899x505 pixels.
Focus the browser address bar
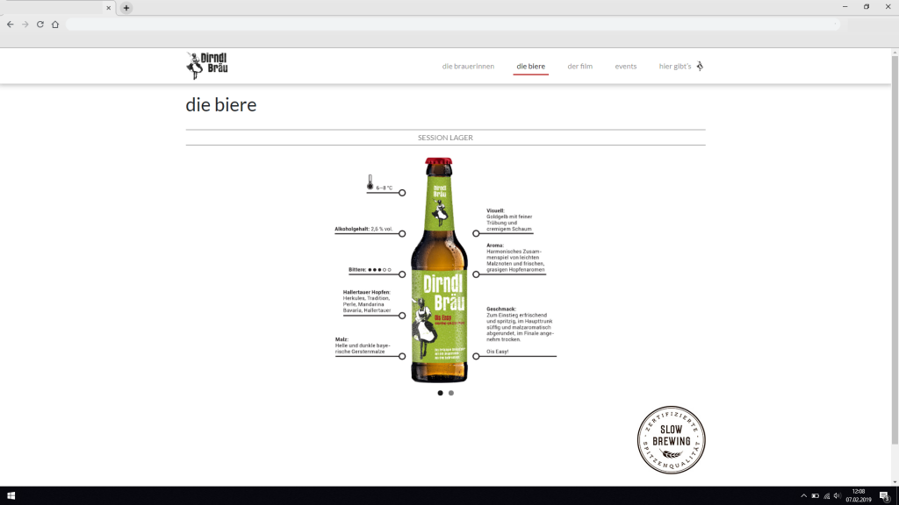[453, 24]
